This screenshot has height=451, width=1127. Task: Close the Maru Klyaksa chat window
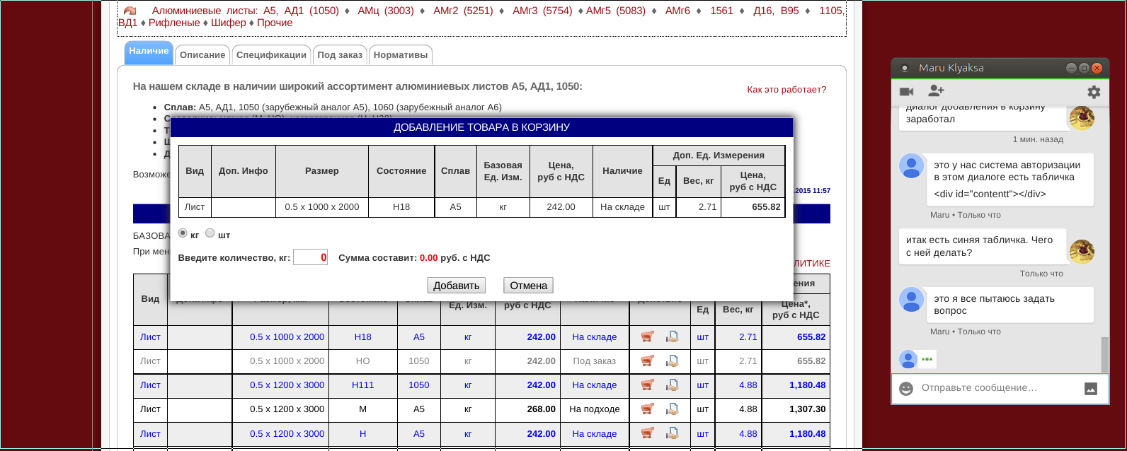click(1097, 68)
